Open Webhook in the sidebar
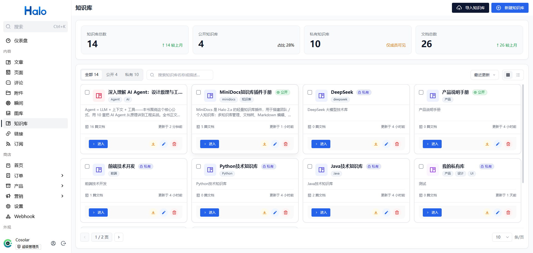Image resolution: width=533 pixels, height=253 pixels. tap(36, 216)
